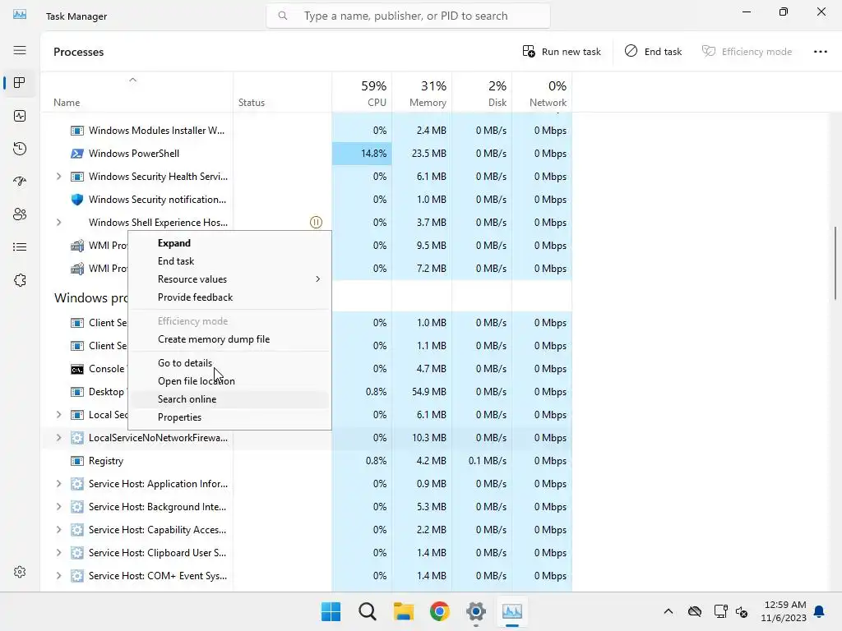Click the search box

point(408,16)
